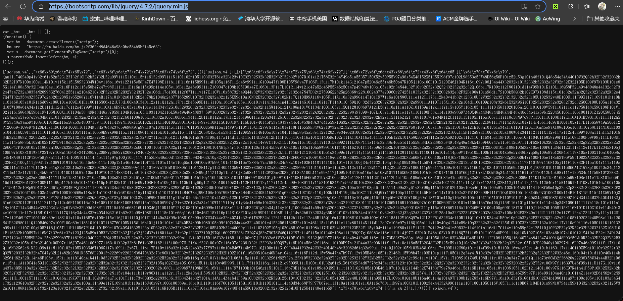Open the 华为商城 bookmark
The width and height of the screenshot is (623, 301).
coord(31,19)
